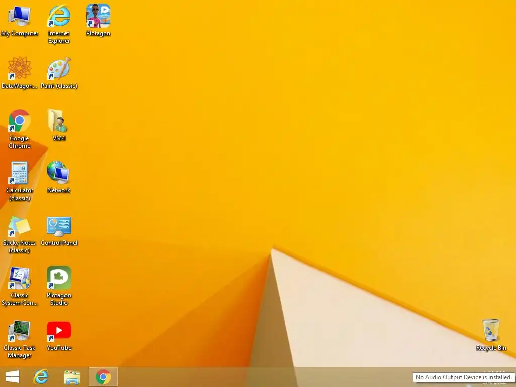Select the Network desktop icon
Image resolution: width=516 pixels, height=387 pixels.
click(x=58, y=177)
